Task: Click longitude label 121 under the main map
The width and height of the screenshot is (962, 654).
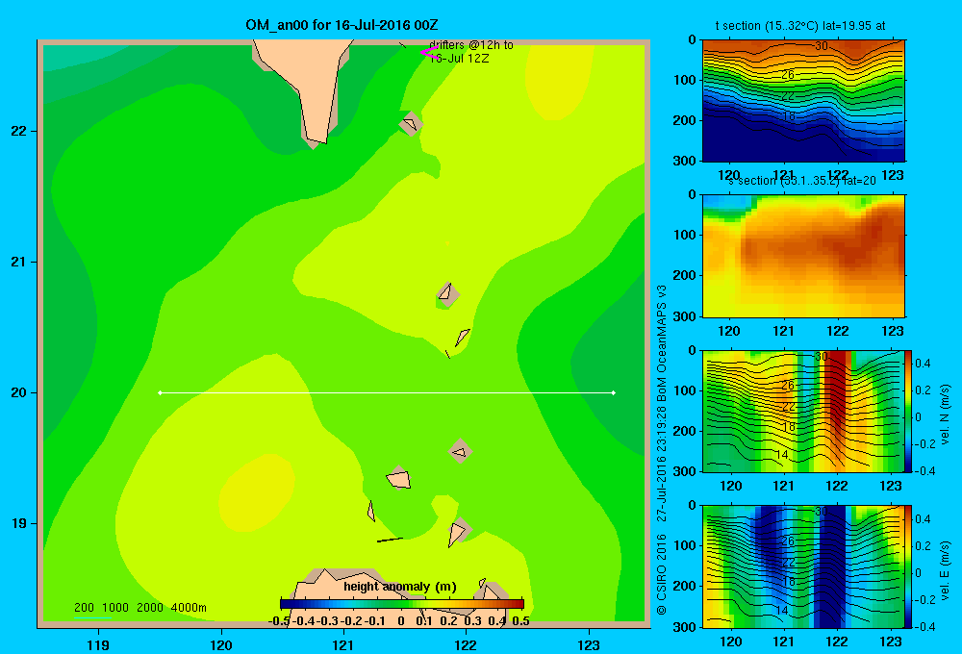Action: 343,645
